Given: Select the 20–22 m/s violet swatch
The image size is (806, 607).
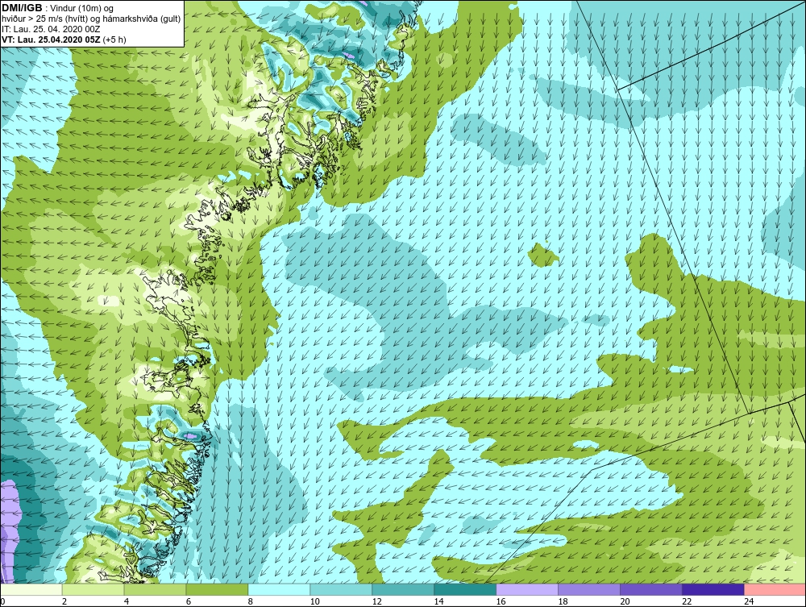Looking at the screenshot, I should point(650,589).
